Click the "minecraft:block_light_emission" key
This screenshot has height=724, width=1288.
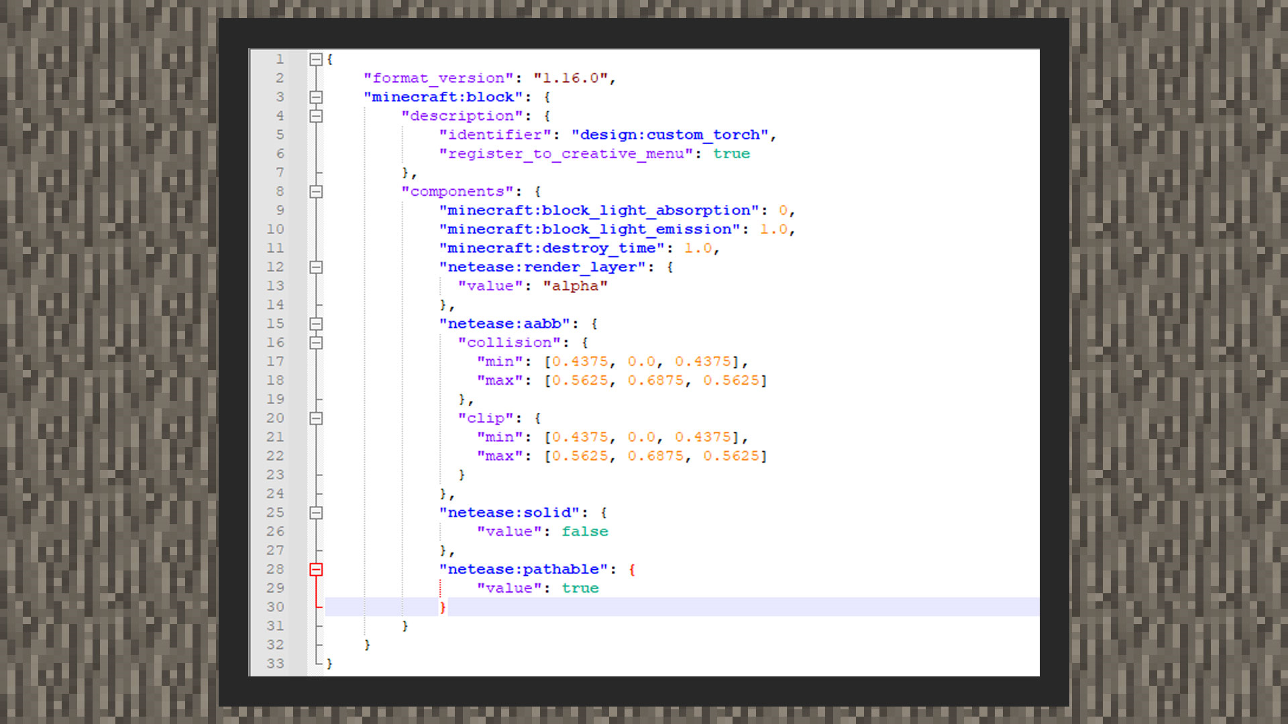click(590, 229)
